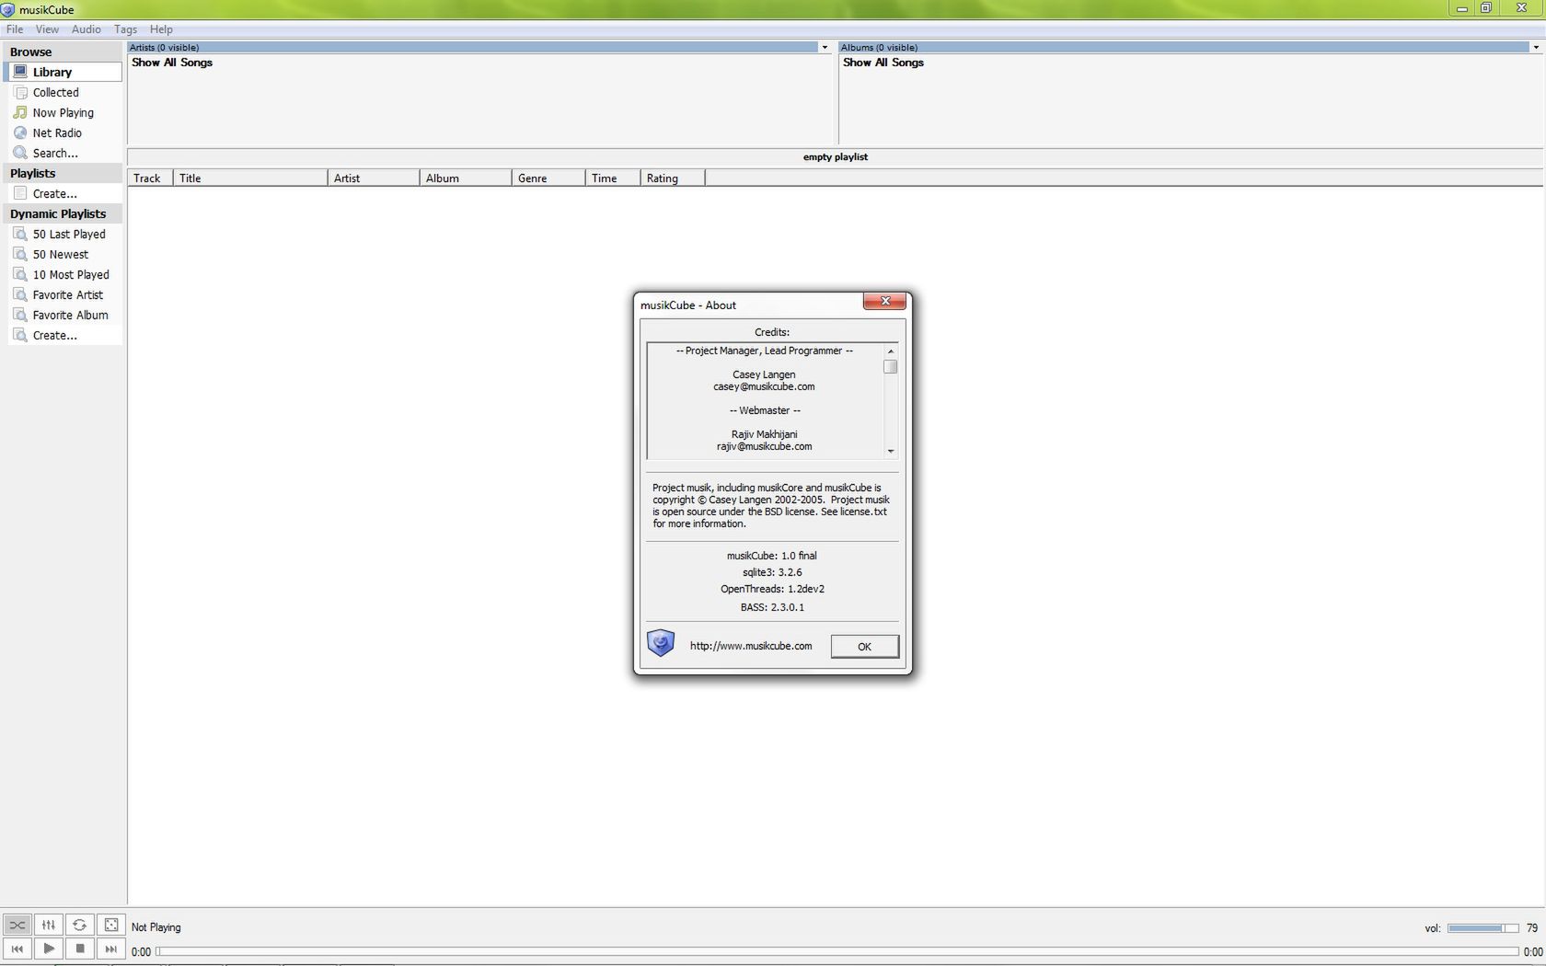Select Now Playing label in the sidebar
The height and width of the screenshot is (966, 1546).
pos(63,112)
